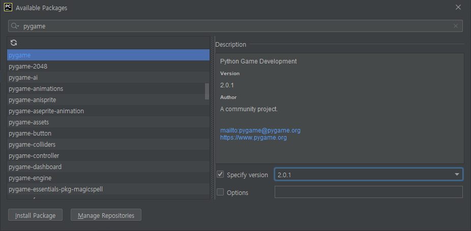Select the pygame package row
471x231 pixels.
[108, 55]
